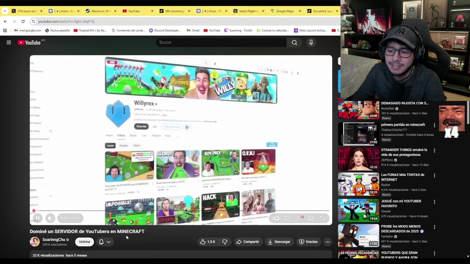Click in the Buscar search field

221,43
